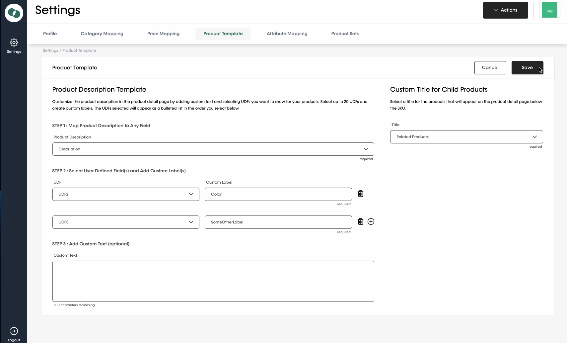Click the Logout icon
Image resolution: width=567 pixels, height=343 pixels.
14,331
